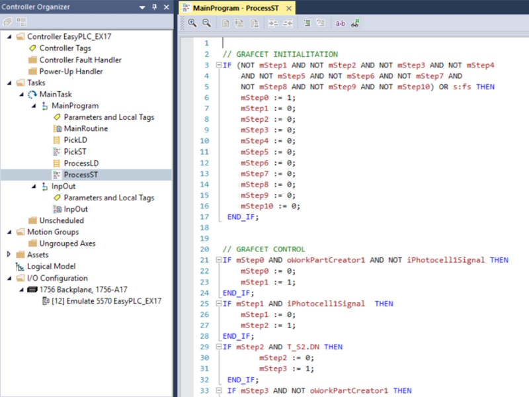Switch to MainProgram - ProcessST tab
The image size is (529, 397).
[x=235, y=9]
